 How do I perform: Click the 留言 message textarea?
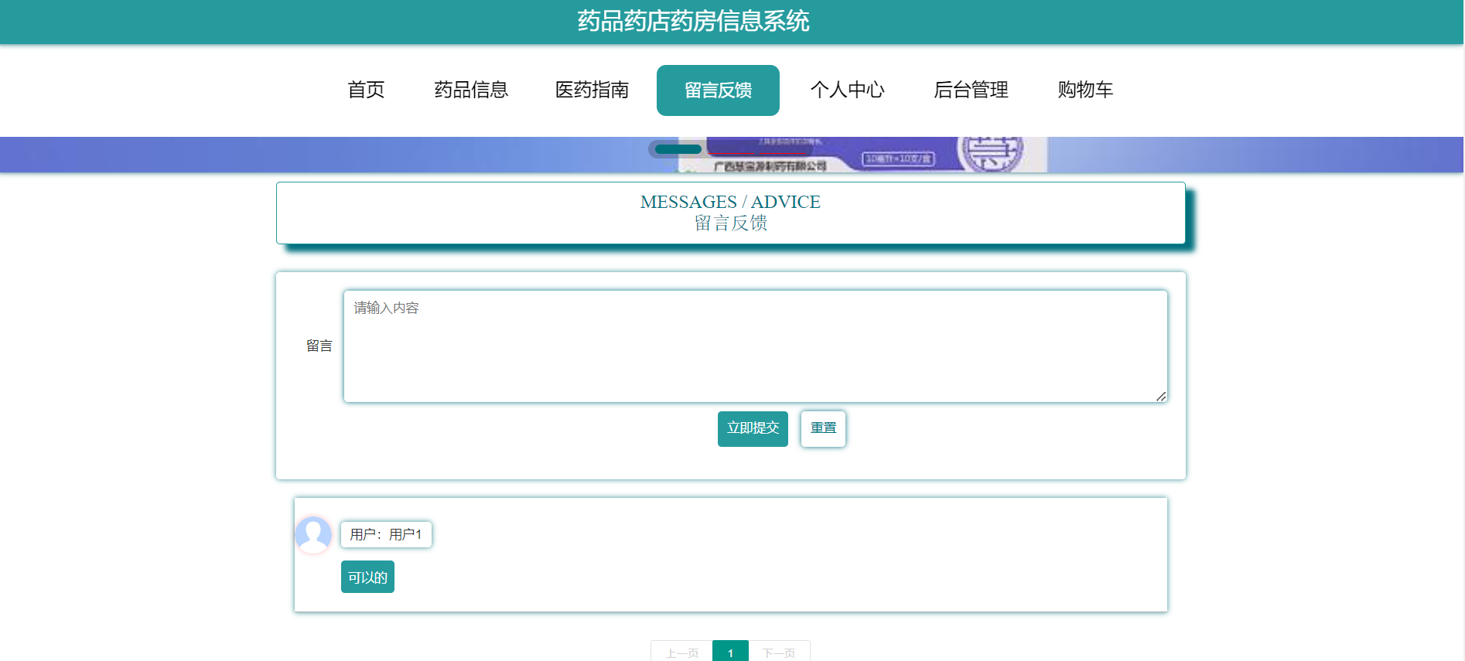tap(756, 346)
